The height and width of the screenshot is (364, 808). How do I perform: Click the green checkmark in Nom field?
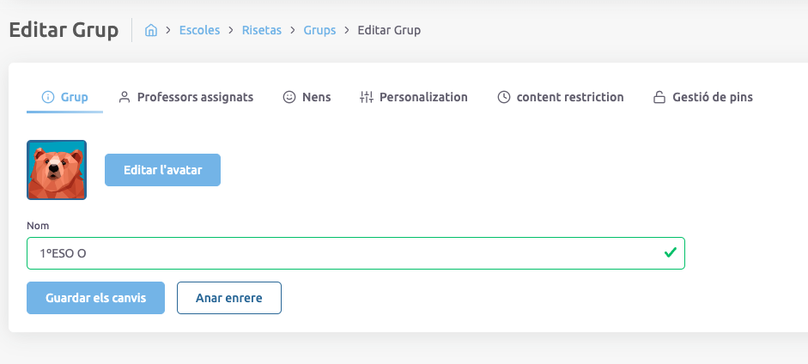coord(670,253)
